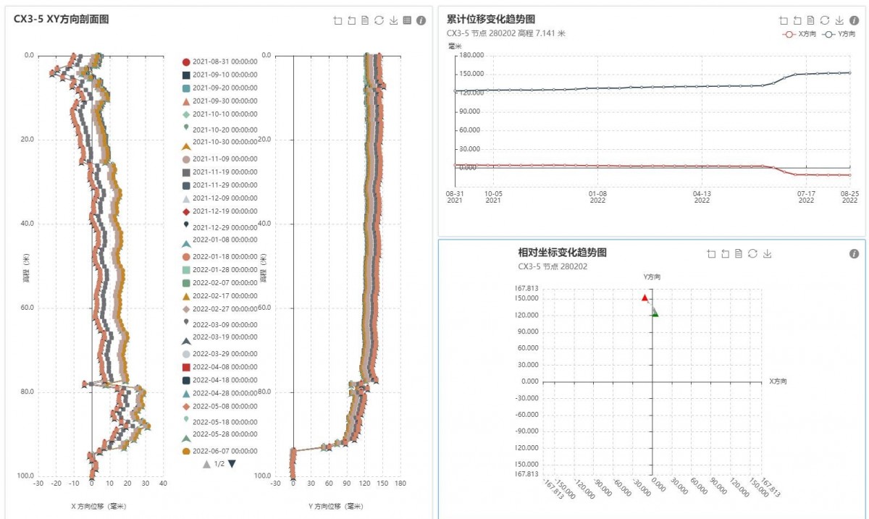Viewport: 869px width, 519px height.
Task: Download the cumulative displacement trend chart
Action: click(x=839, y=20)
